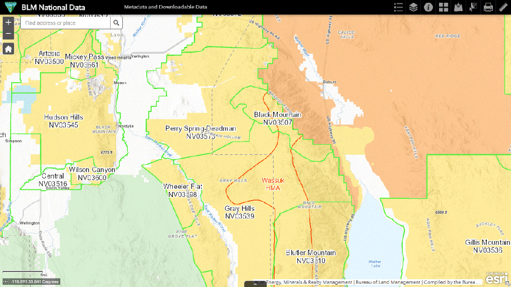
Task: Zoom out with the minus button
Action: [8, 34]
